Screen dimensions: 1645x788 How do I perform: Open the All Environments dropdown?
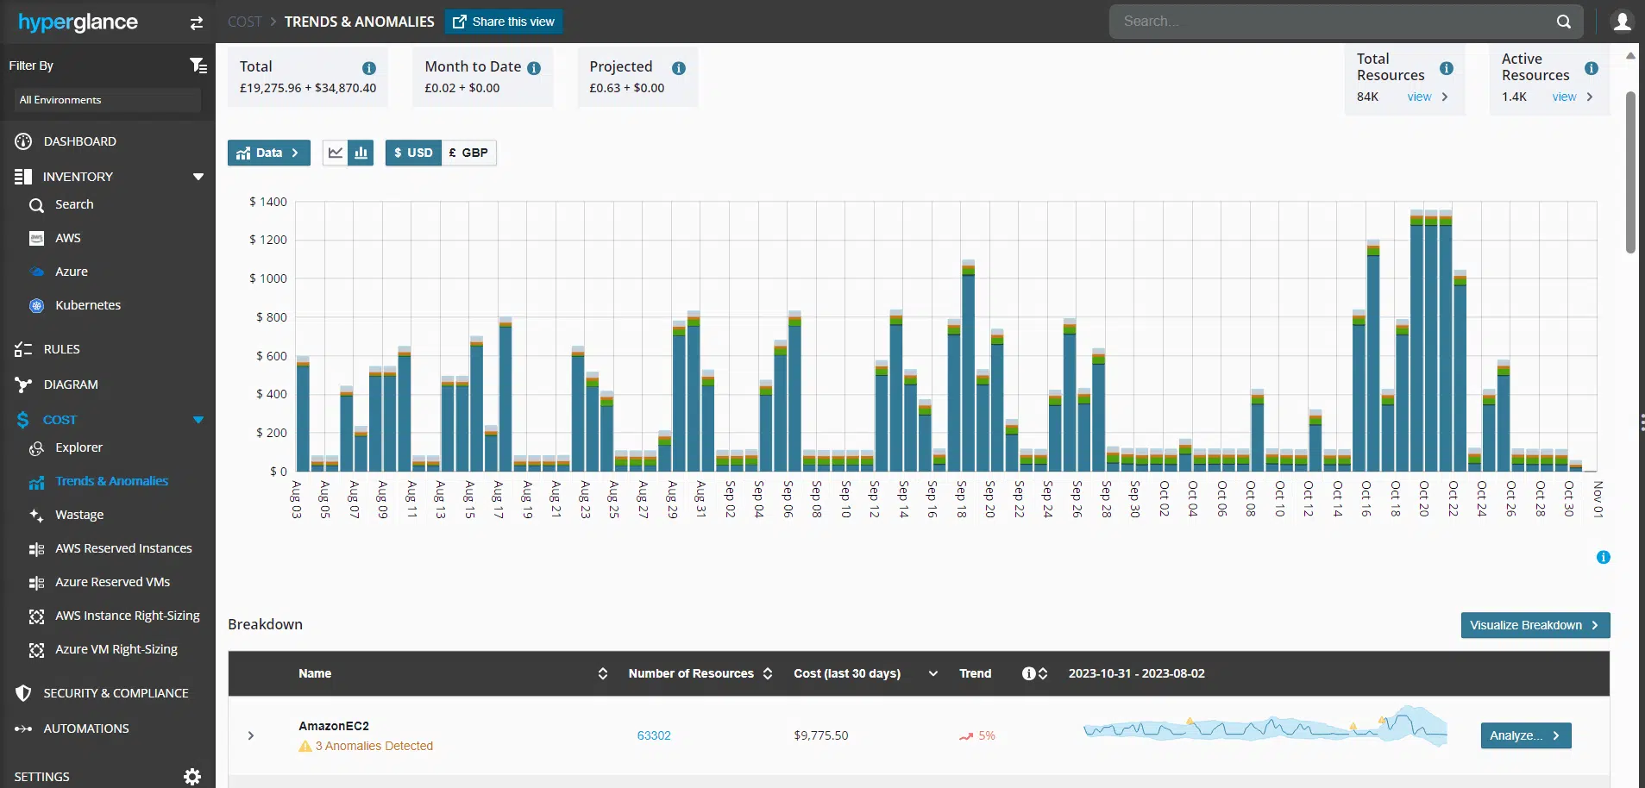[x=108, y=100]
